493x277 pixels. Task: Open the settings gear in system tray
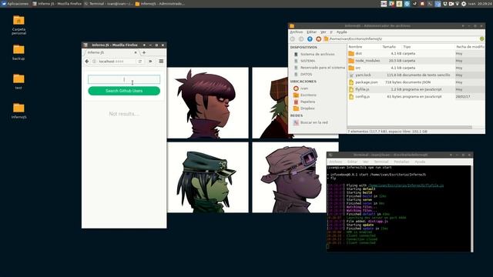click(x=464, y=4)
